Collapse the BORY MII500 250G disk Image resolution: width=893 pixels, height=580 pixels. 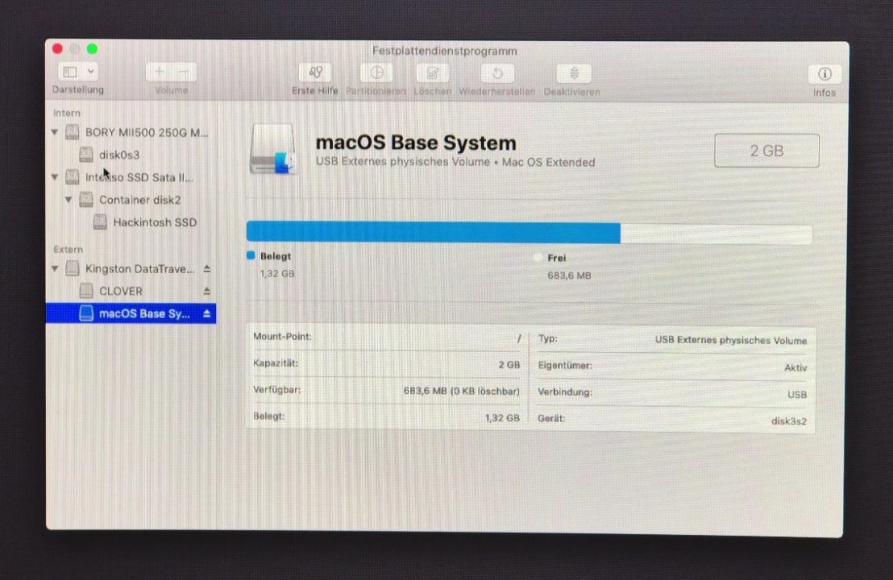[x=55, y=132]
